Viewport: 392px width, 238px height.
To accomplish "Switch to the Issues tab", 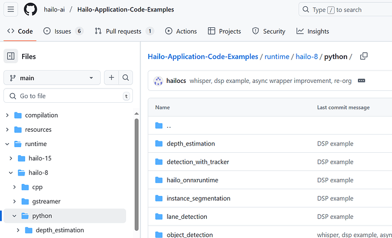I will tap(63, 31).
